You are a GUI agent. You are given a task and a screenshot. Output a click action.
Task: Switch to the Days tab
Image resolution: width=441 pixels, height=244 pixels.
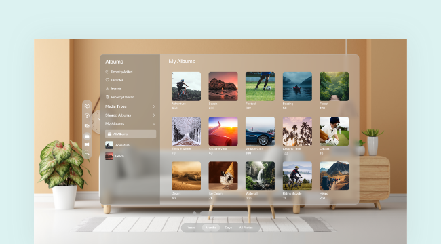[x=229, y=228]
